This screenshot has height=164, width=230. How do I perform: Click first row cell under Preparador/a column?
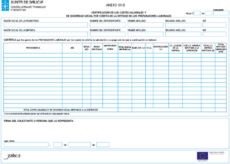33,55
